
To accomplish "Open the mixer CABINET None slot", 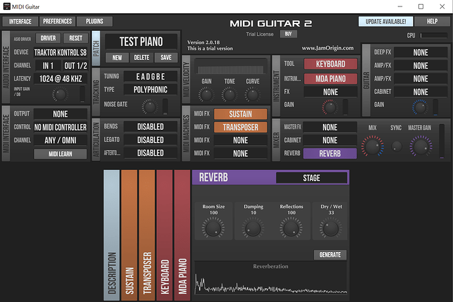I will [330, 140].
